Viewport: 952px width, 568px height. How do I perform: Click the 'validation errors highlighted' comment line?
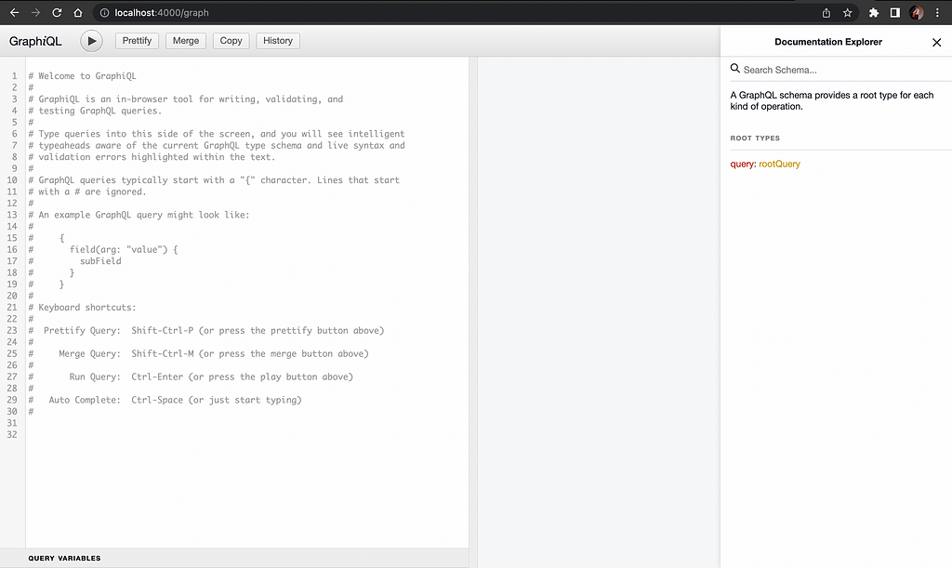(152, 156)
